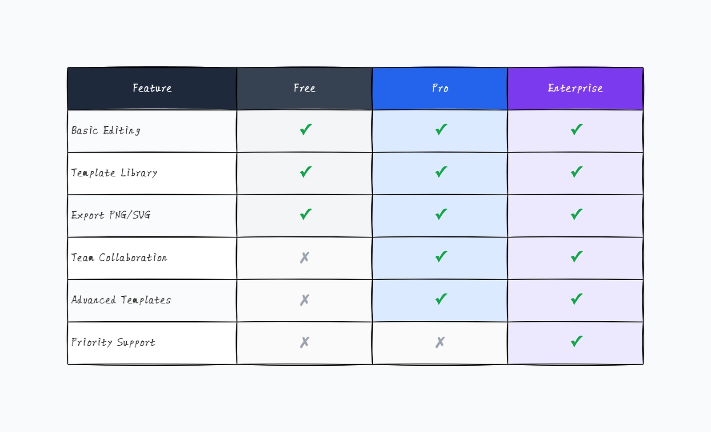Click the Free X mark for Advanced Templates
This screenshot has width=711, height=432.
click(x=304, y=300)
